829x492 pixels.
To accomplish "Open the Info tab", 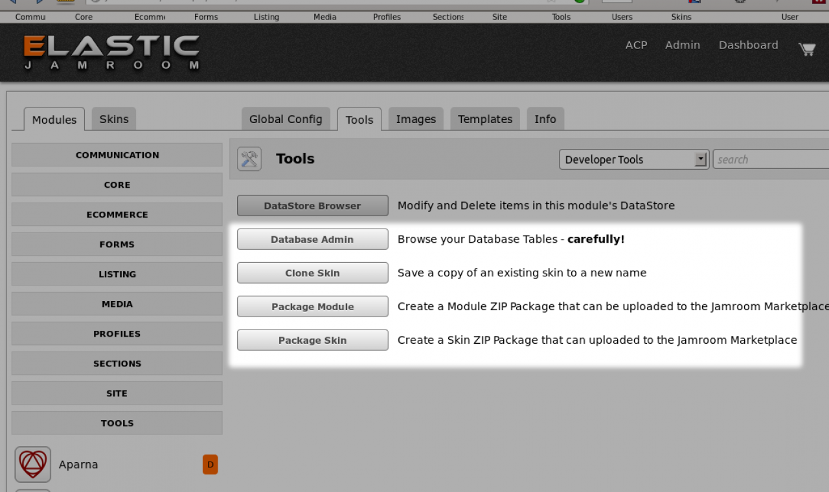I will [545, 119].
